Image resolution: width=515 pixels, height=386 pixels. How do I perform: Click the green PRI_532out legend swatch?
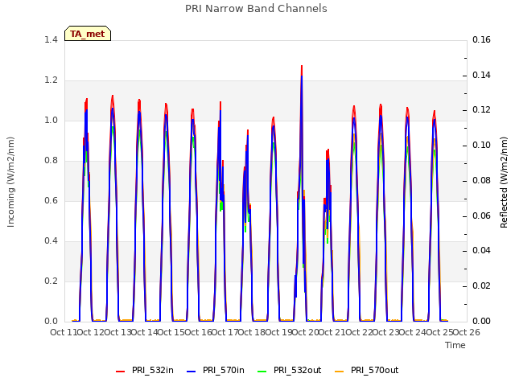coord(262,371)
